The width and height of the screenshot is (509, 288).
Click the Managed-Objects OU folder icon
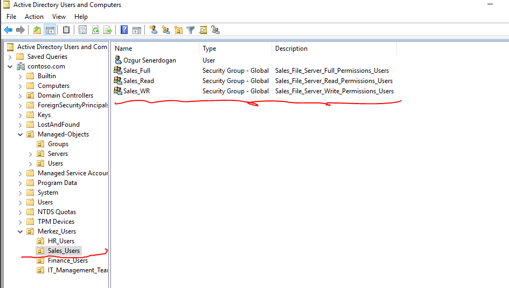[x=30, y=134]
